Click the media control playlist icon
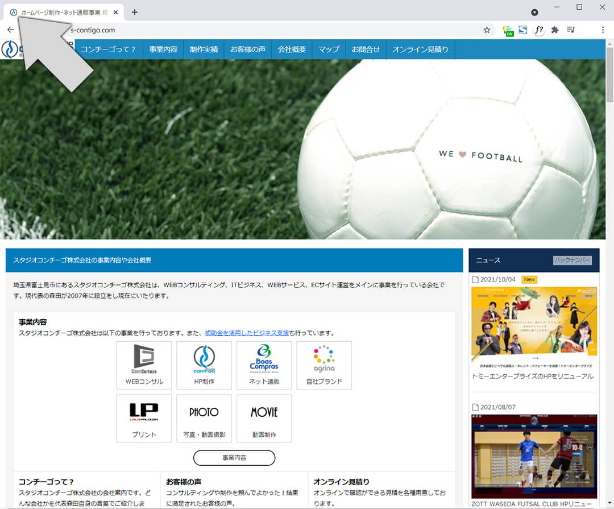 coord(571,30)
